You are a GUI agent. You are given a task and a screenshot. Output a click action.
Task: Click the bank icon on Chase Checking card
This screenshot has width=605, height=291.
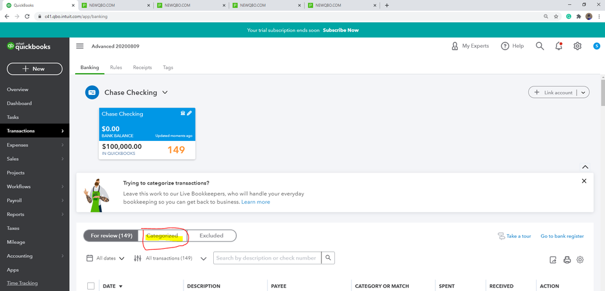[183, 113]
